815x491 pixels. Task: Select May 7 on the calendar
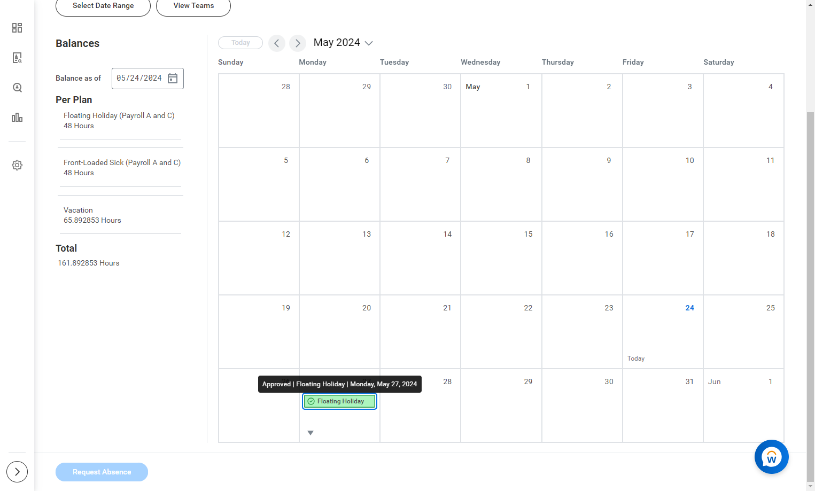point(420,184)
